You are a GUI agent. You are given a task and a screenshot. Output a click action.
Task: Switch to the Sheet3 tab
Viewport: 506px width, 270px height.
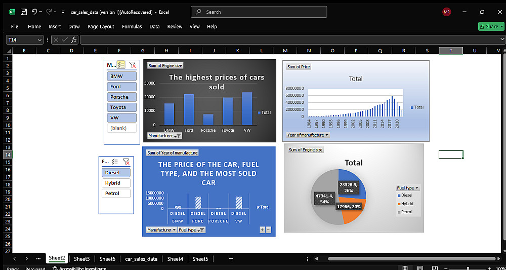[x=81, y=259]
